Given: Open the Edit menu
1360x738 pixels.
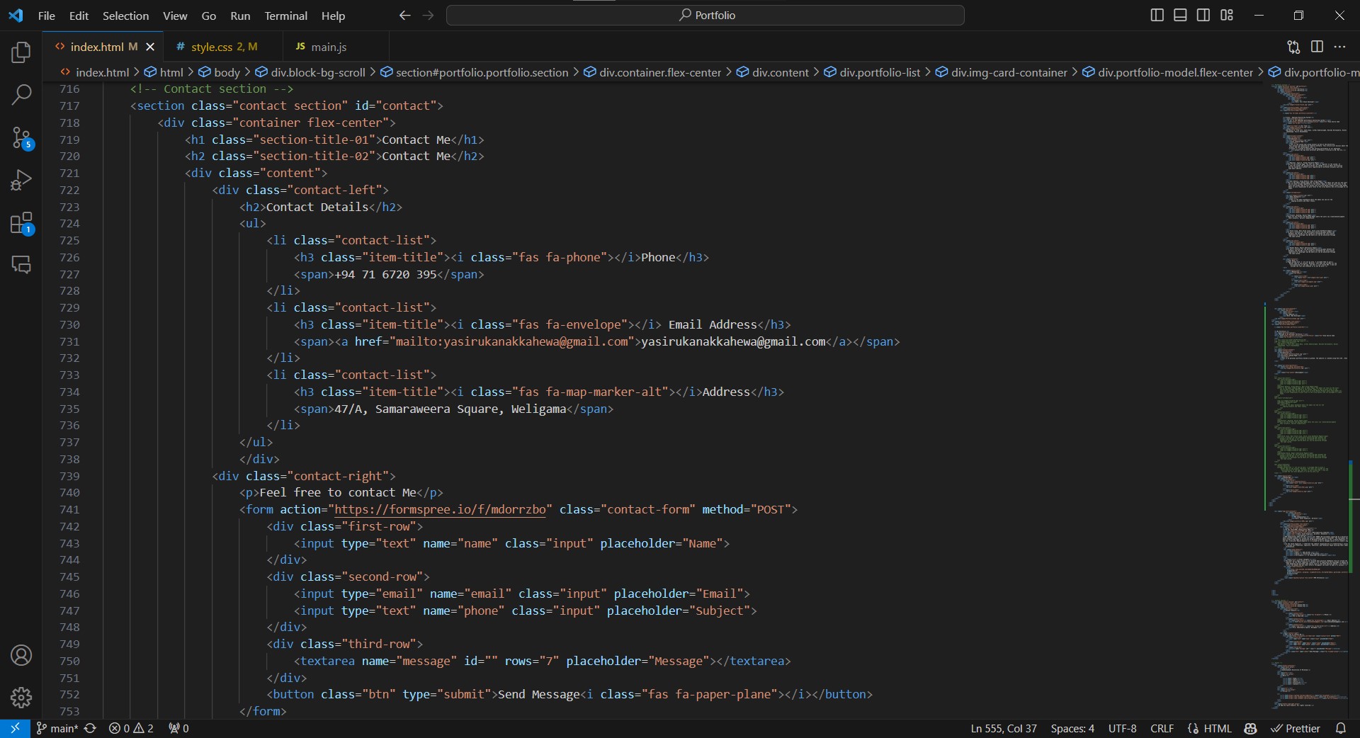Looking at the screenshot, I should pos(79,16).
